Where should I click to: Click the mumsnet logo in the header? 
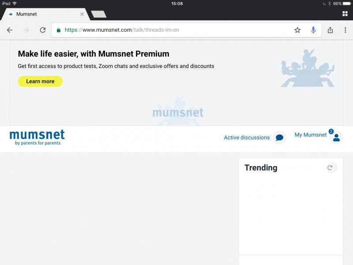click(37, 137)
